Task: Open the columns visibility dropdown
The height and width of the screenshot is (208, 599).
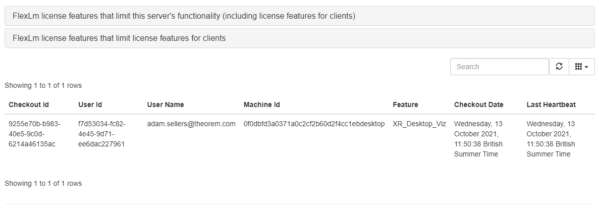Action: coord(581,67)
